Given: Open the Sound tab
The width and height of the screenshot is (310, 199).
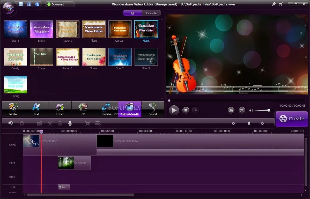Looking at the screenshot, I should [153, 109].
